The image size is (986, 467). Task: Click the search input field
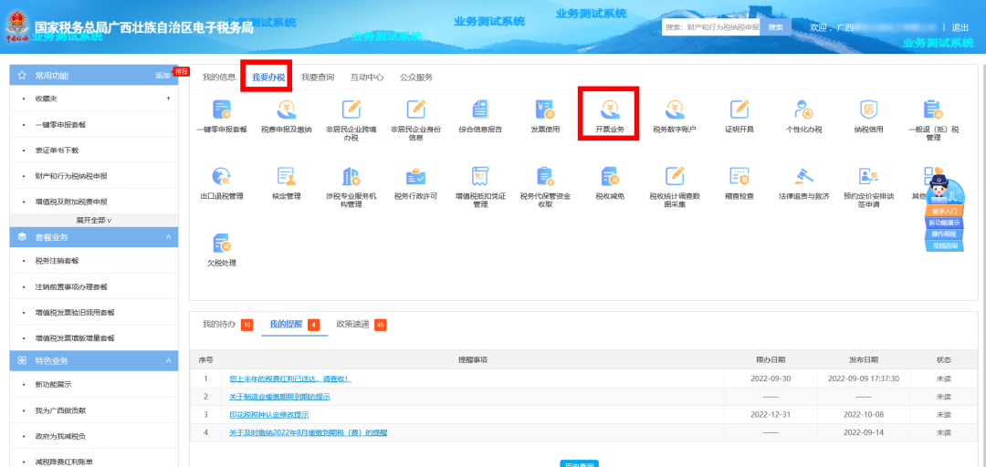(x=710, y=27)
